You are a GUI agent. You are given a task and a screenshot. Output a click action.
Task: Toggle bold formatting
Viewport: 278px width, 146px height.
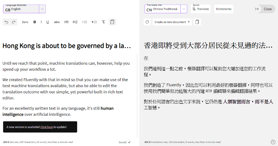(35, 22)
